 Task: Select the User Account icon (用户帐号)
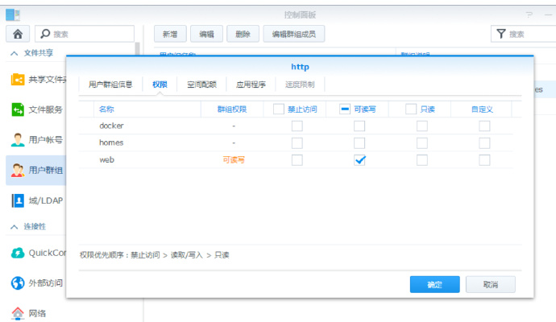(x=18, y=140)
